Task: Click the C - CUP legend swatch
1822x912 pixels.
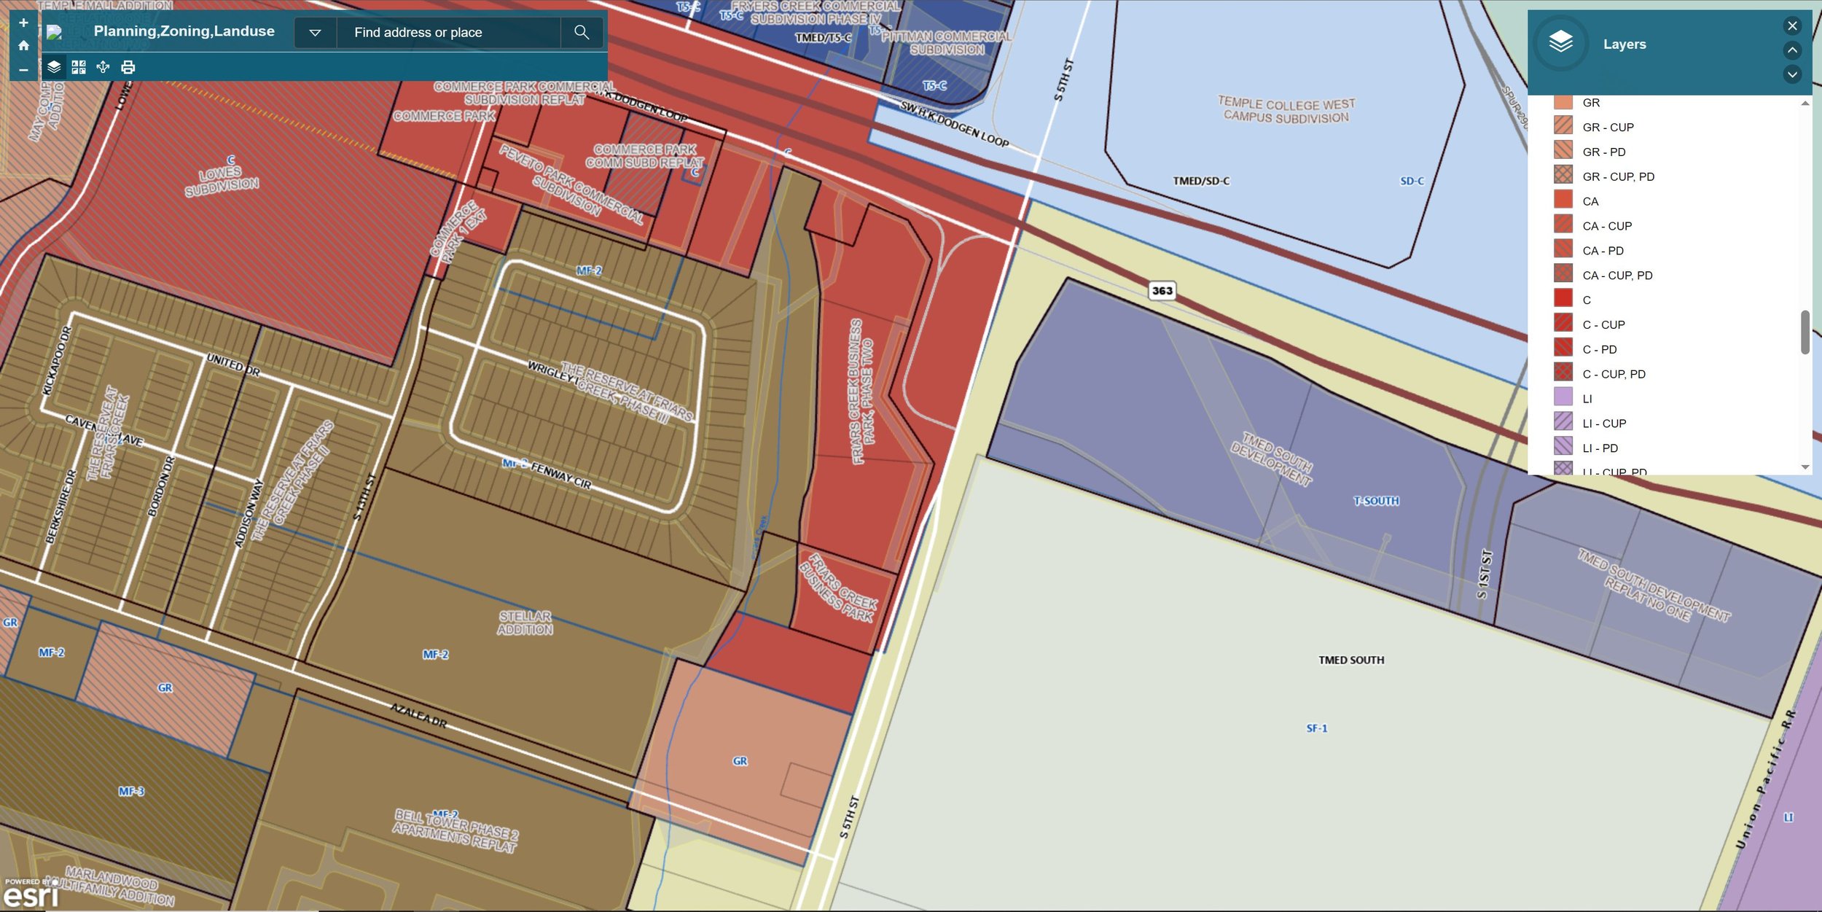Action: pyautogui.click(x=1563, y=323)
